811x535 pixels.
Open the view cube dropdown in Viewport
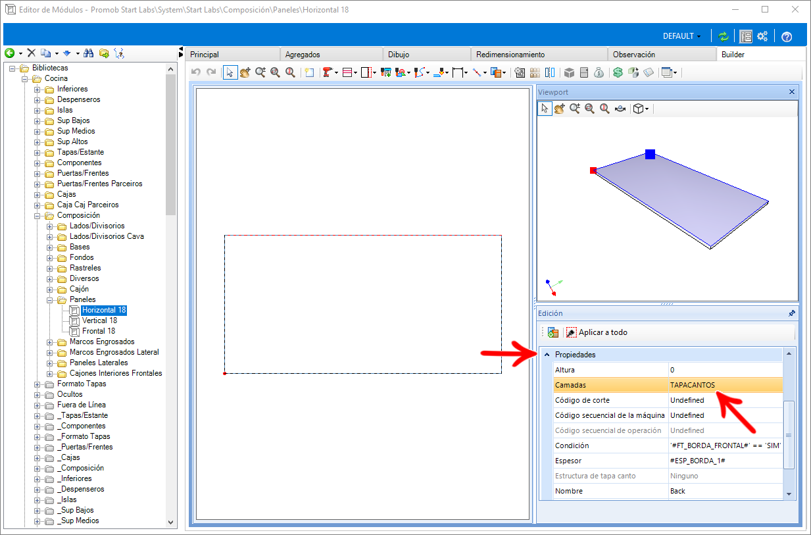tap(641, 109)
